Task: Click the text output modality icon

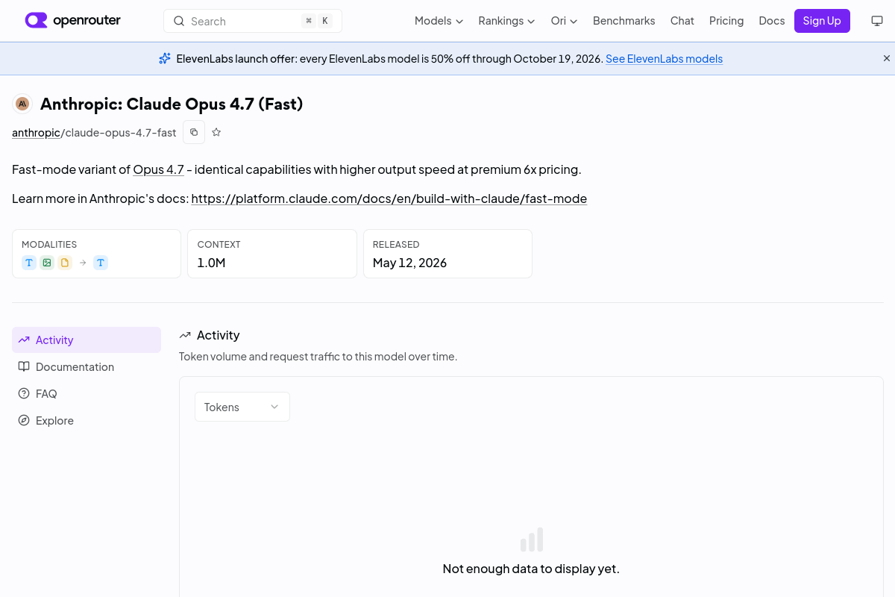Action: (101, 263)
